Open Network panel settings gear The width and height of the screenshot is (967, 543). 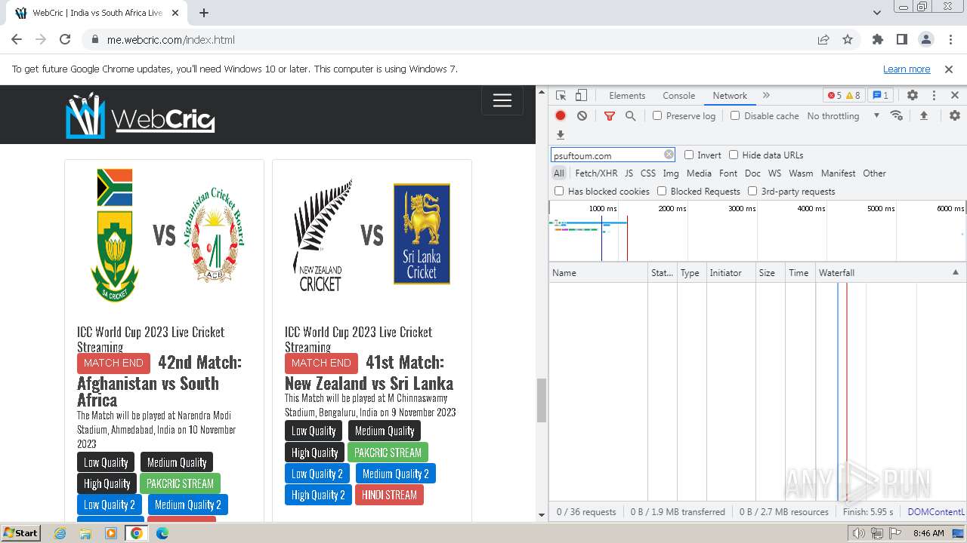click(955, 115)
